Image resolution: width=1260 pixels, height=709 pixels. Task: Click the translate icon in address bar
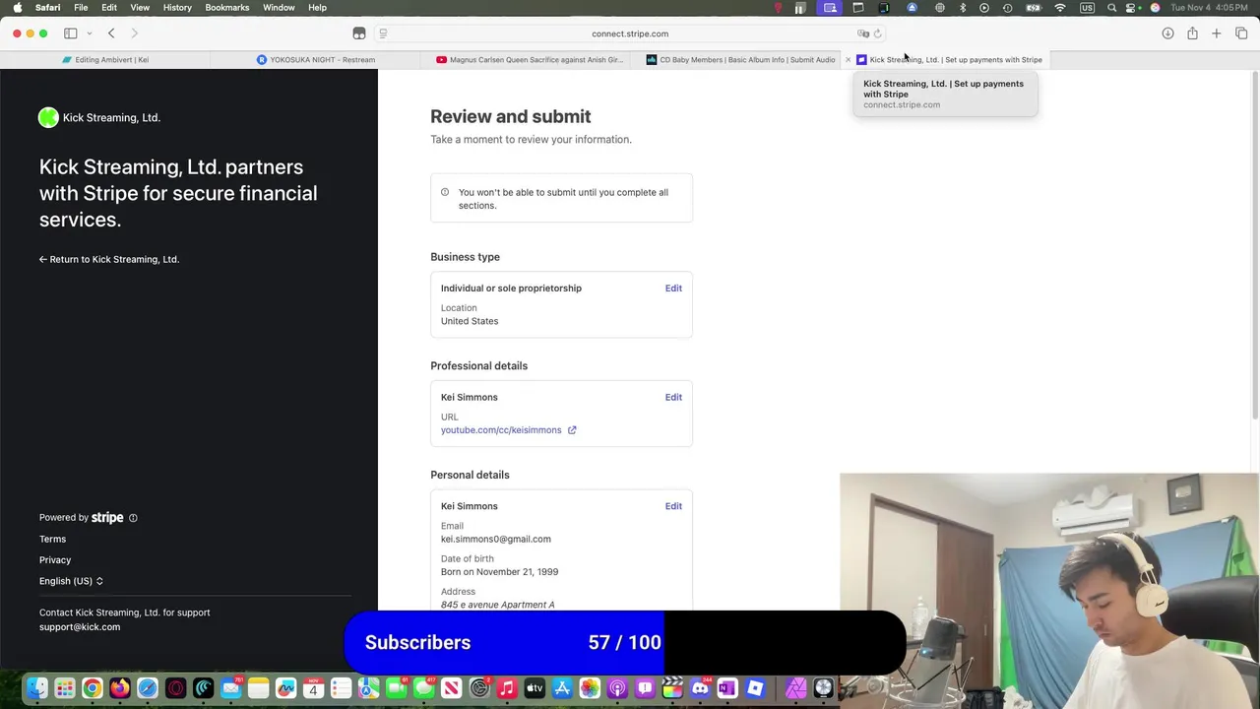pos(863,33)
